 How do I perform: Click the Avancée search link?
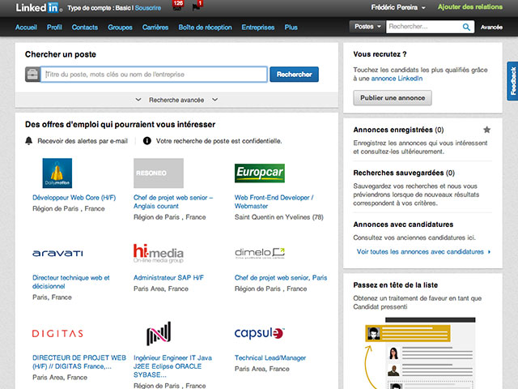pos(491,27)
